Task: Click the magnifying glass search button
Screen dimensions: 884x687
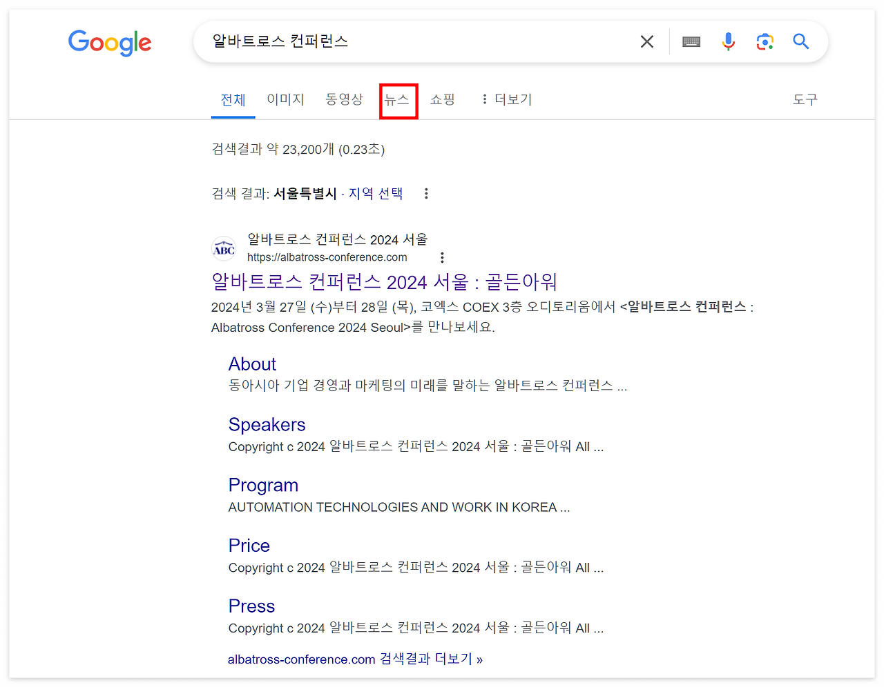Action: coord(801,42)
